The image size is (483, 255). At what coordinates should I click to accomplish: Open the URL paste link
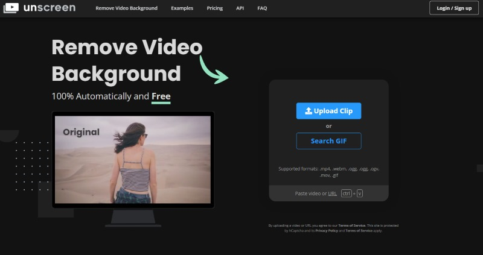333,194
